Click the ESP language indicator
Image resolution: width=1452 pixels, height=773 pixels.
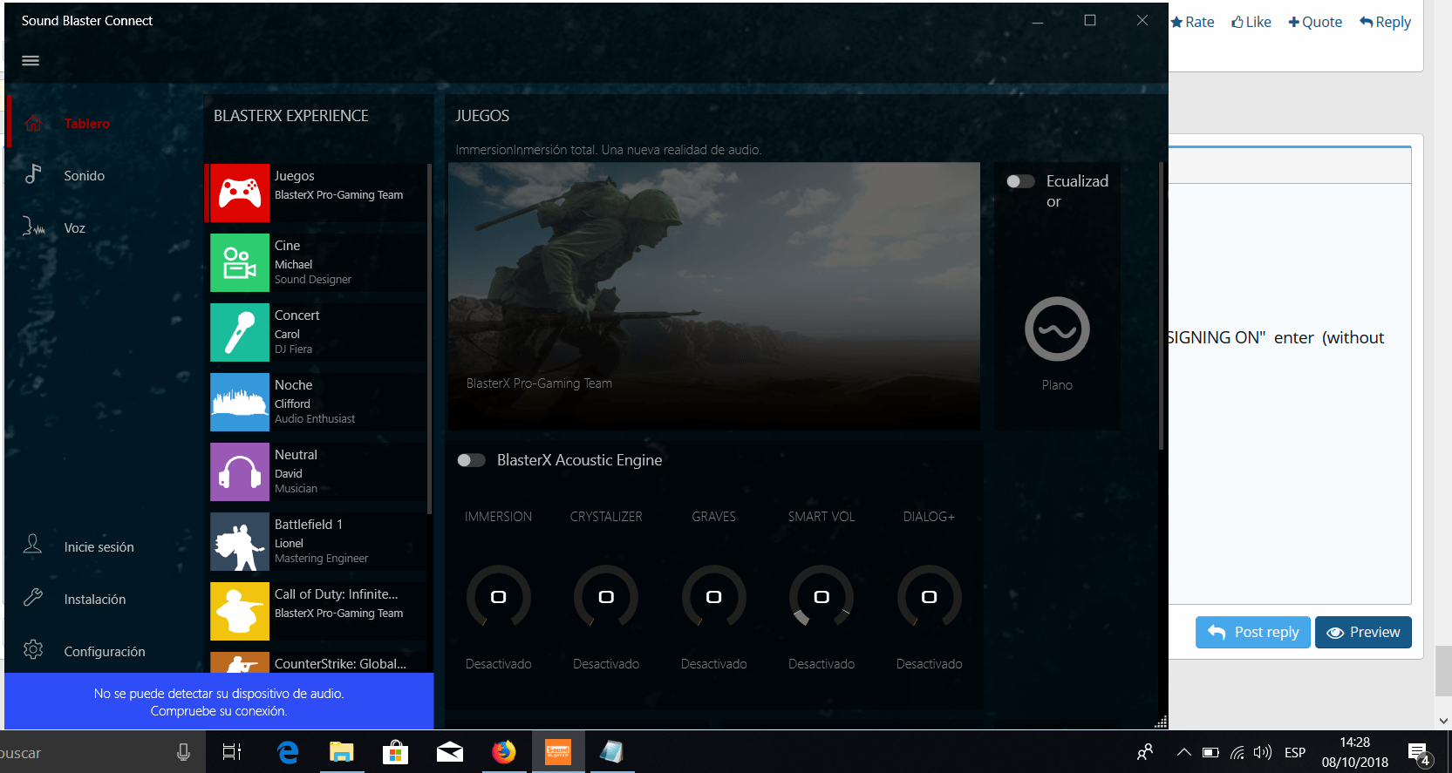click(x=1295, y=752)
